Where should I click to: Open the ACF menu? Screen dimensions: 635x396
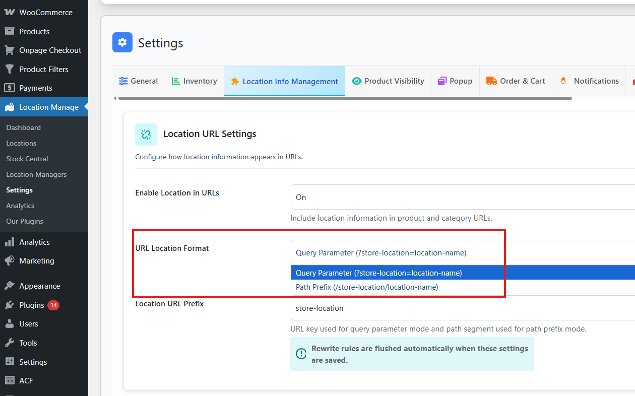point(44,380)
